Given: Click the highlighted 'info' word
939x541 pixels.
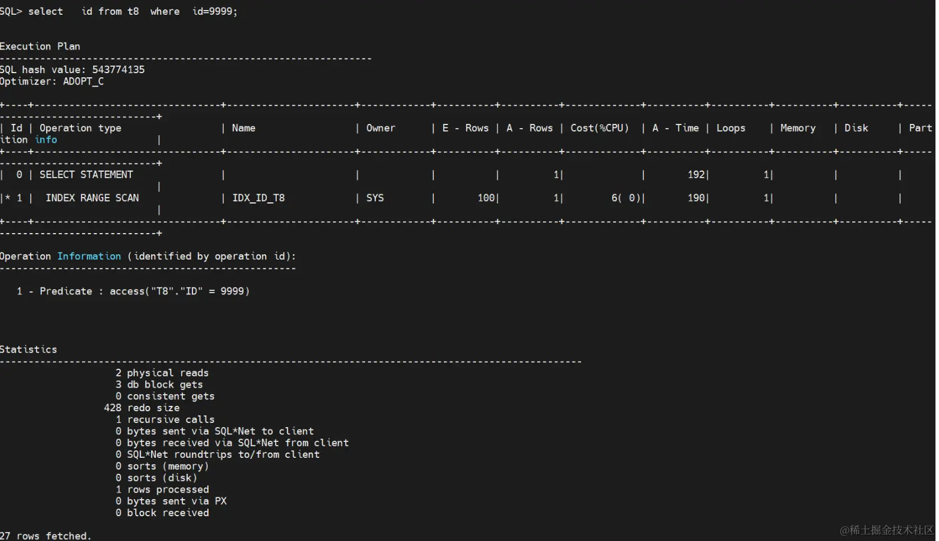Looking at the screenshot, I should 46,140.
